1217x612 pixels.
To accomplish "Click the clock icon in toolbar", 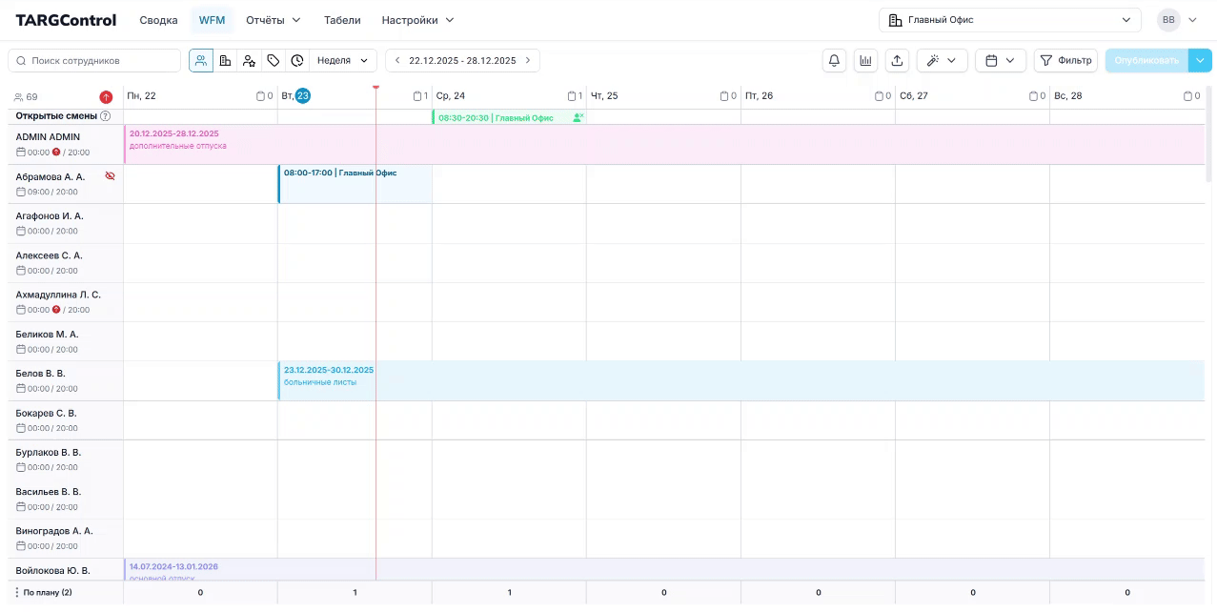I will pyautogui.click(x=297, y=61).
